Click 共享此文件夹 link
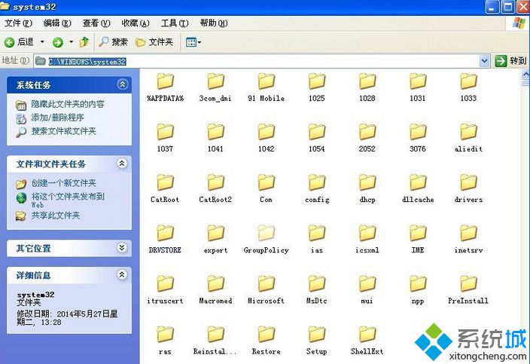Viewport: 530px width, 364px height. click(56, 216)
